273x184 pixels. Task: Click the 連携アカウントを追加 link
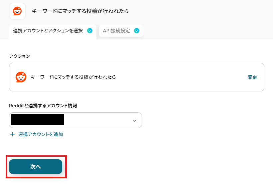(x=41, y=134)
